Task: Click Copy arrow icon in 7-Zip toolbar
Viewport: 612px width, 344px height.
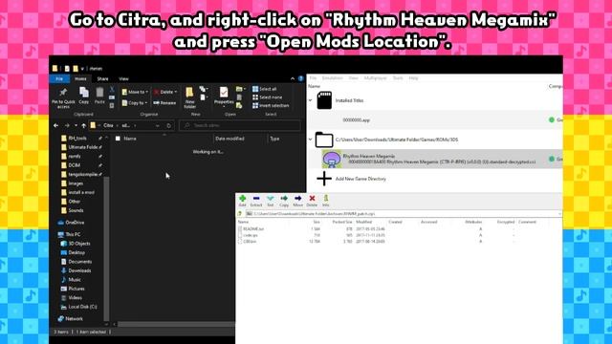Action: [x=284, y=199]
